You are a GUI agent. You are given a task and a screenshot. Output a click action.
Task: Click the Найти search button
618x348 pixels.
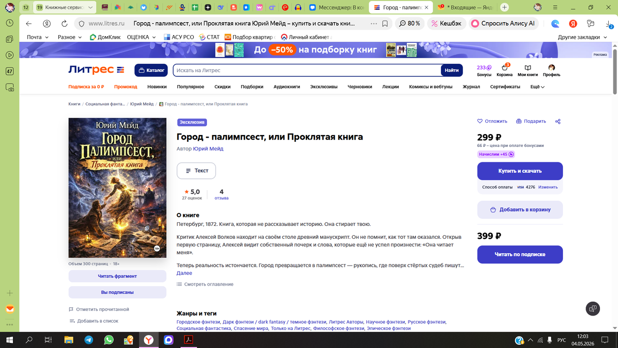pos(452,70)
